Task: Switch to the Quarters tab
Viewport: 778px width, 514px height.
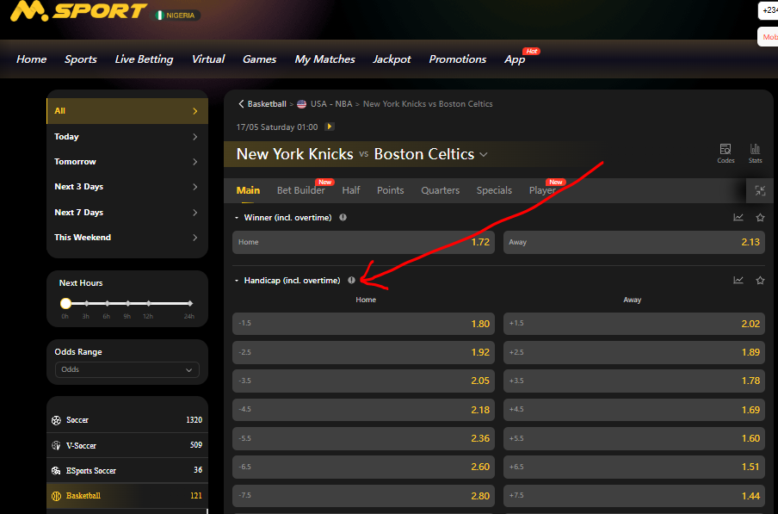Action: 440,190
